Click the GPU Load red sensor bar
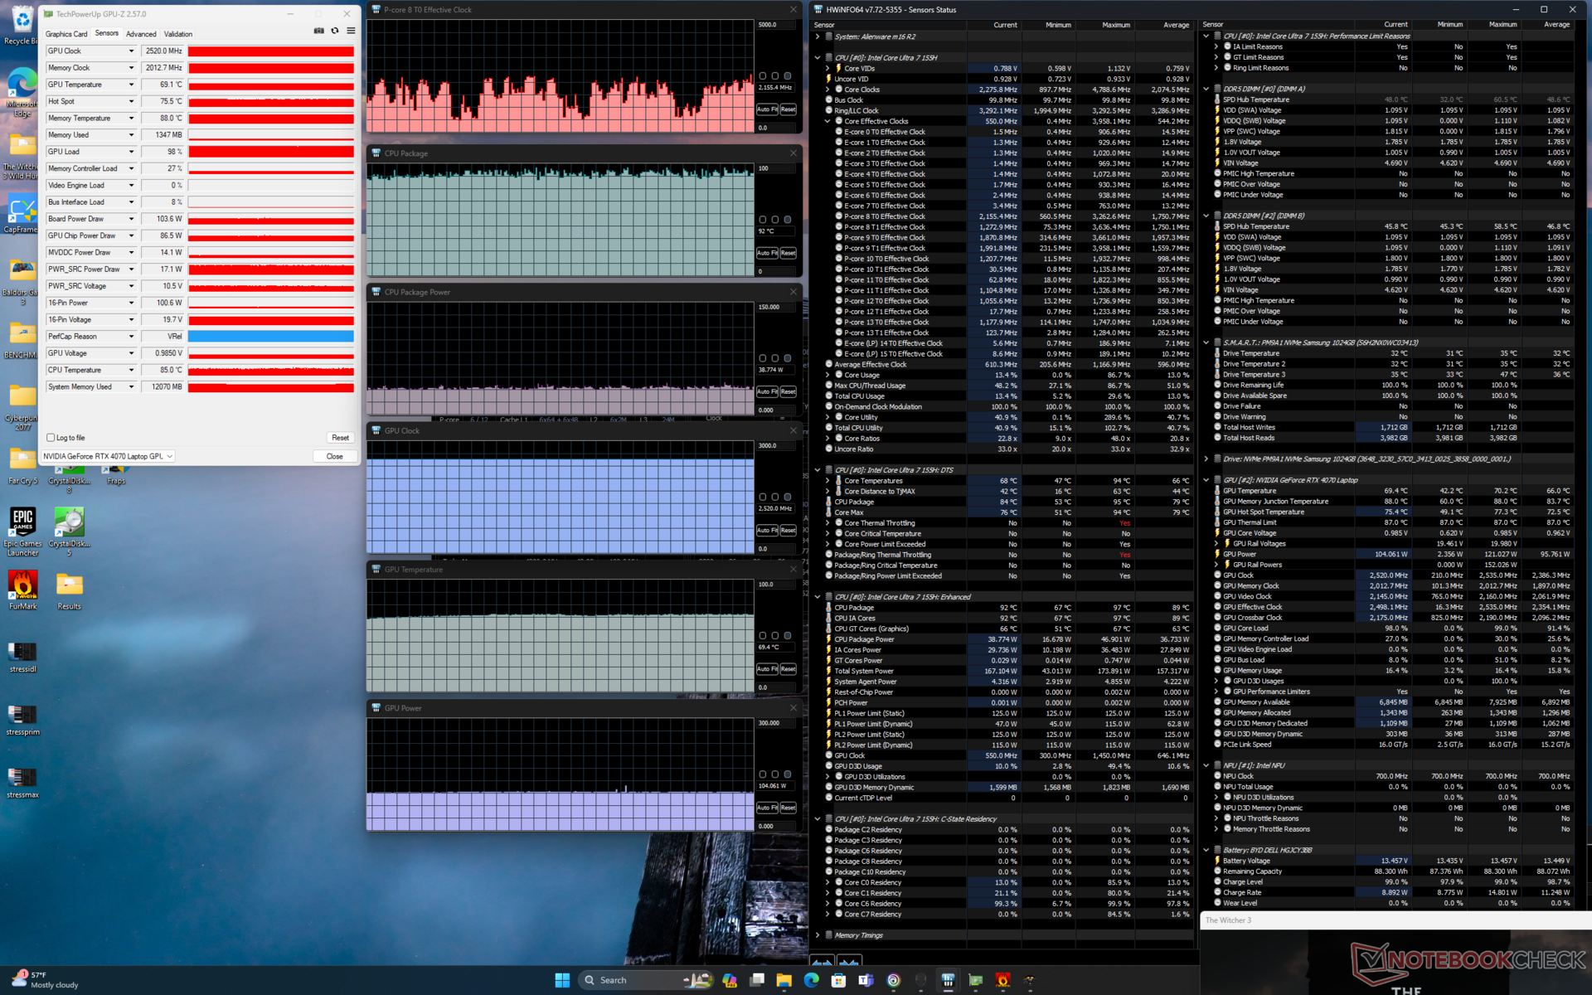This screenshot has height=995, width=1592. click(x=270, y=152)
